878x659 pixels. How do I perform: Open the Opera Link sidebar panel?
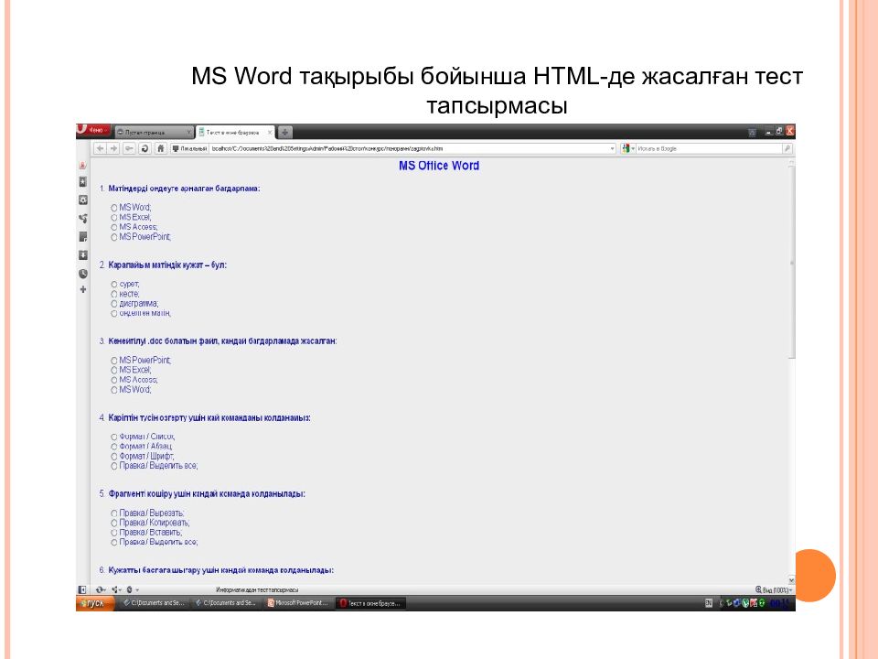(x=83, y=219)
